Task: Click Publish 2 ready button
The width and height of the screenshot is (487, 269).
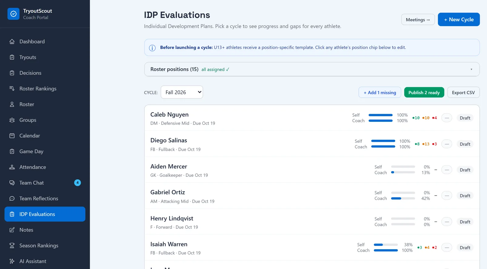Action: tap(424, 93)
